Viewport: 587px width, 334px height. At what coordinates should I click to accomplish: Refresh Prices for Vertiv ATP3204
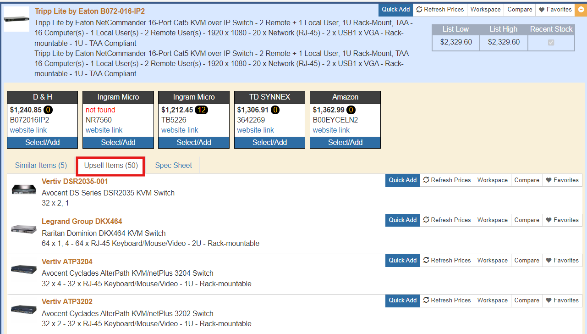click(x=447, y=261)
